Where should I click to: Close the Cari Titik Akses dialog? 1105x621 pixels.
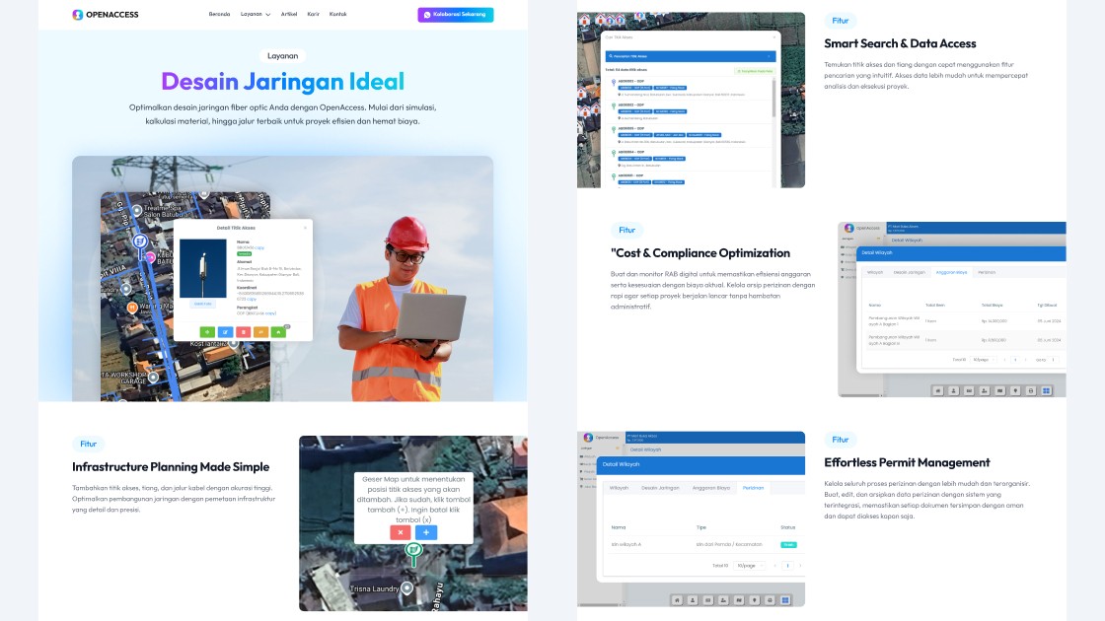coord(774,37)
